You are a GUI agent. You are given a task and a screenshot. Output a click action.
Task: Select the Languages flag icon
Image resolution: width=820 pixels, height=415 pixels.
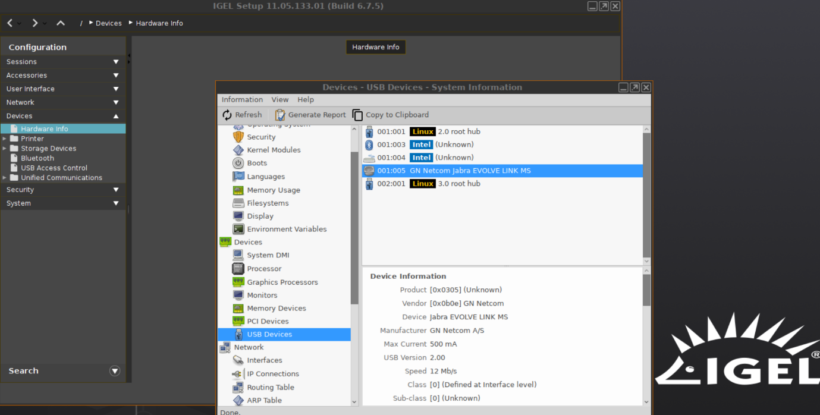(x=238, y=177)
